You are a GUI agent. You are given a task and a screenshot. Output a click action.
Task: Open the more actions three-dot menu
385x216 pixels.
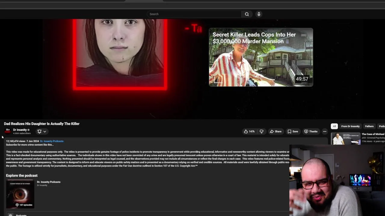pos(325,131)
